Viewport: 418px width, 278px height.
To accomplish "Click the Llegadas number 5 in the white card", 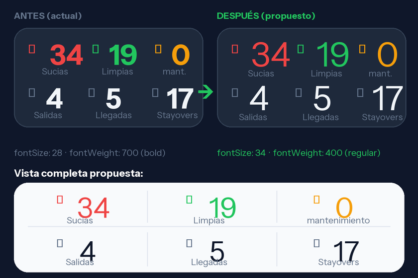I will coord(217,252).
